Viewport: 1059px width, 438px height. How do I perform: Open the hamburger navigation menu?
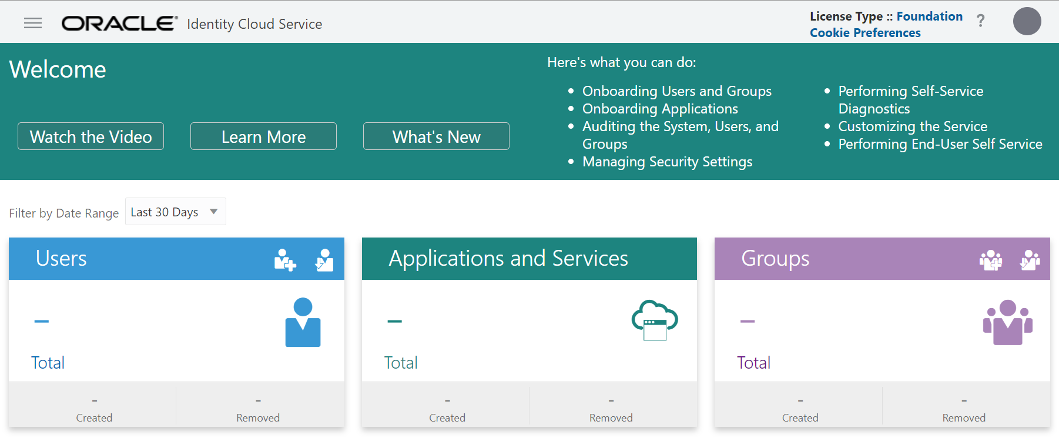(33, 23)
